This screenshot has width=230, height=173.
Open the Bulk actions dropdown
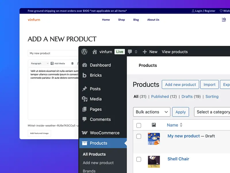pos(152,112)
